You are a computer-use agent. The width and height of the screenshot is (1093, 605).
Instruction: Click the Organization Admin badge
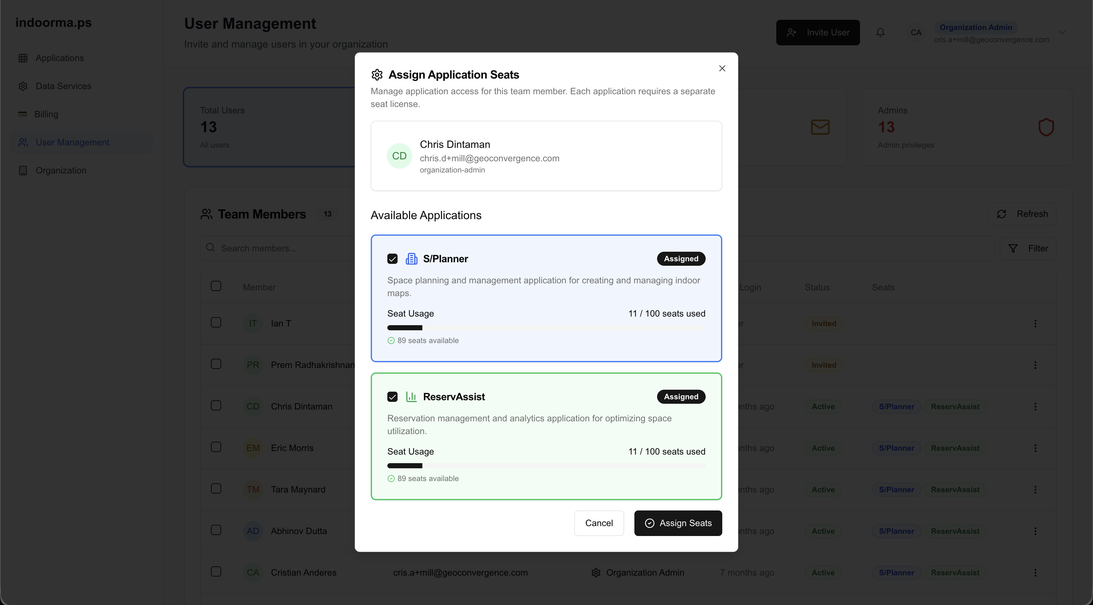(x=975, y=27)
